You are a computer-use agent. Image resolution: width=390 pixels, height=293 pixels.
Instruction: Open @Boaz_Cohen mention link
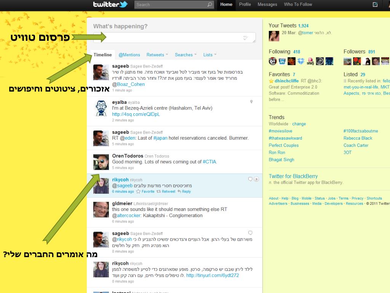click(x=128, y=84)
